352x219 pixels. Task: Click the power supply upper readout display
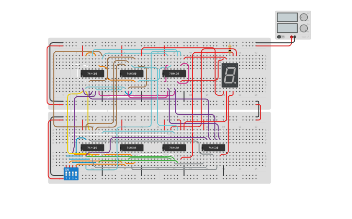pos(287,17)
